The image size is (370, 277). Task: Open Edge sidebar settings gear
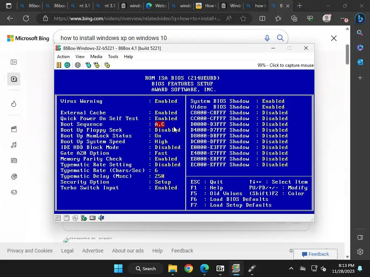(360, 251)
